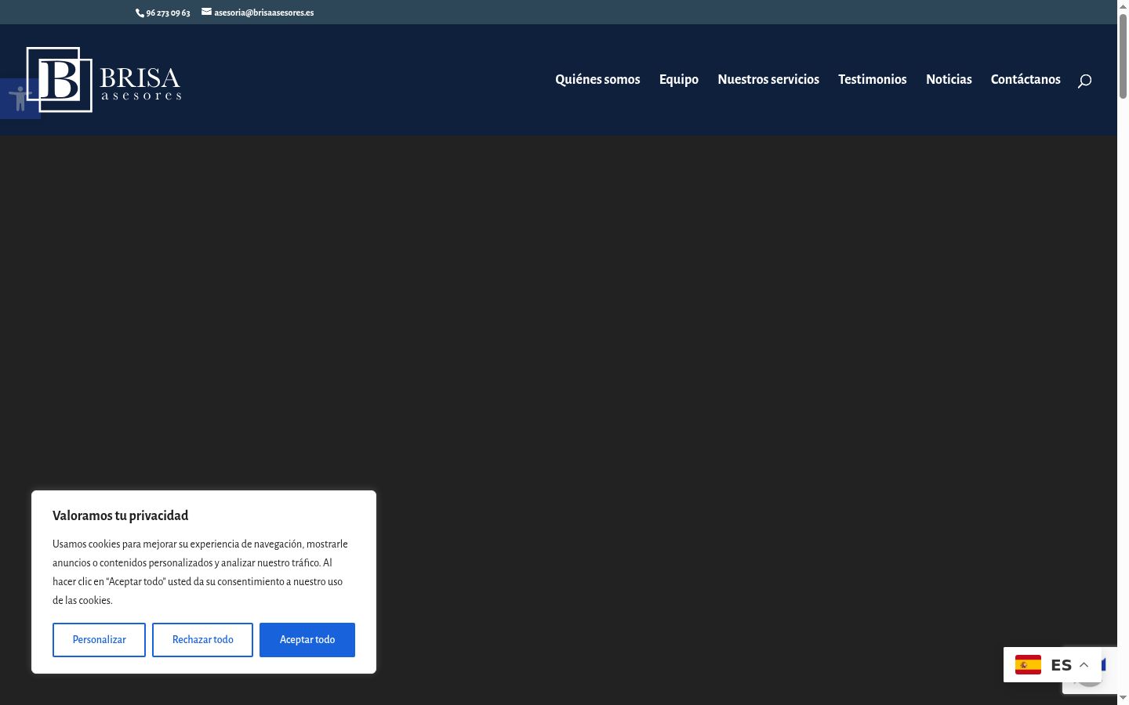The width and height of the screenshot is (1129, 705).
Task: Go to the Contáctanos menu item
Action: (1026, 79)
